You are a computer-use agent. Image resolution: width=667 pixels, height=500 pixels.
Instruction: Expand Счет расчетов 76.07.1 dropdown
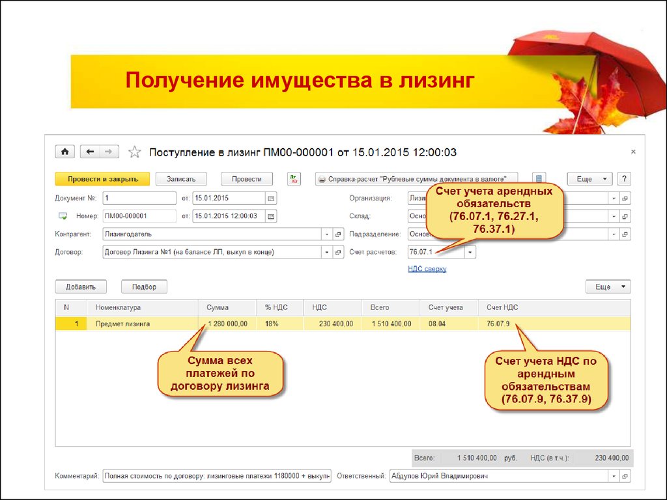click(470, 252)
